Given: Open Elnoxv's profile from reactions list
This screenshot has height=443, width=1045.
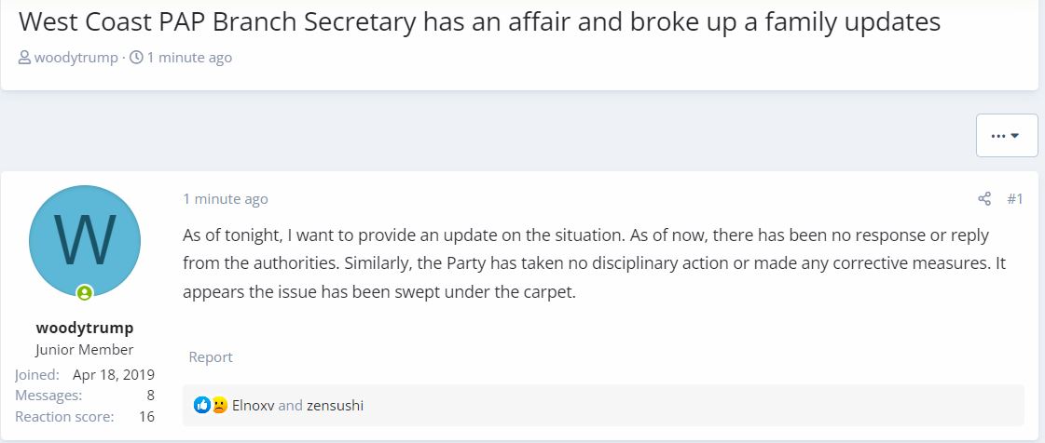Looking at the screenshot, I should 253,406.
